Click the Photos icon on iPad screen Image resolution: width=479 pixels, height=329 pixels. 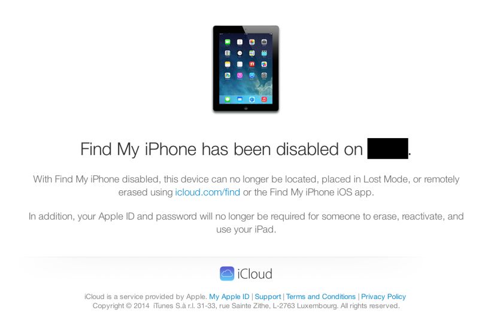[252, 42]
